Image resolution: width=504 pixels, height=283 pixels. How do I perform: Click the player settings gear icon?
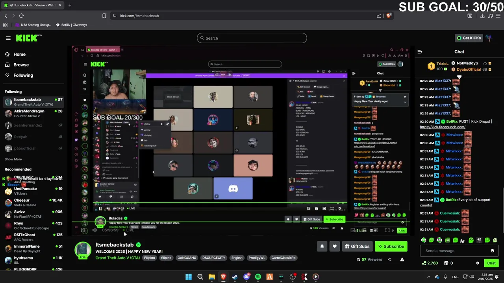pyautogui.click(x=340, y=208)
